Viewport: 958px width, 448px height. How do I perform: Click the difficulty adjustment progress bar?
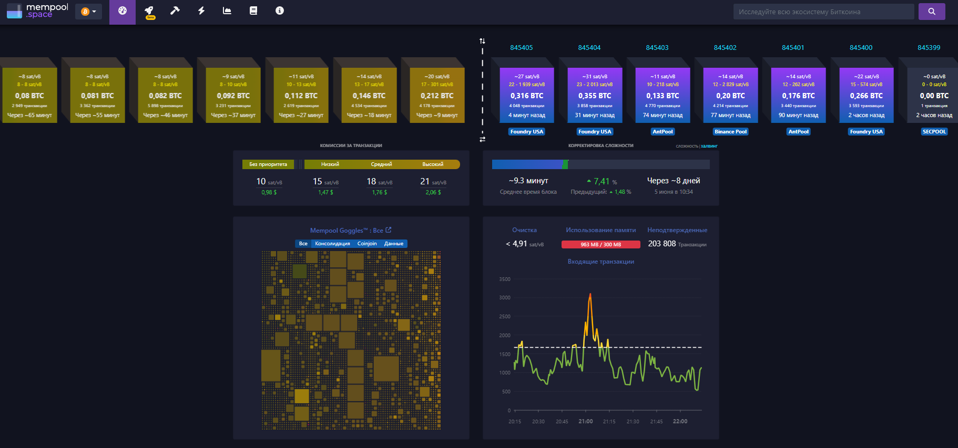pyautogui.click(x=601, y=164)
